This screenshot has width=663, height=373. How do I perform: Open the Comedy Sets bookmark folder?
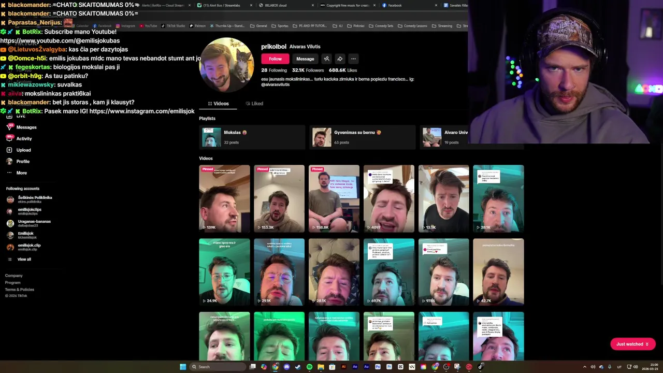tap(381, 26)
